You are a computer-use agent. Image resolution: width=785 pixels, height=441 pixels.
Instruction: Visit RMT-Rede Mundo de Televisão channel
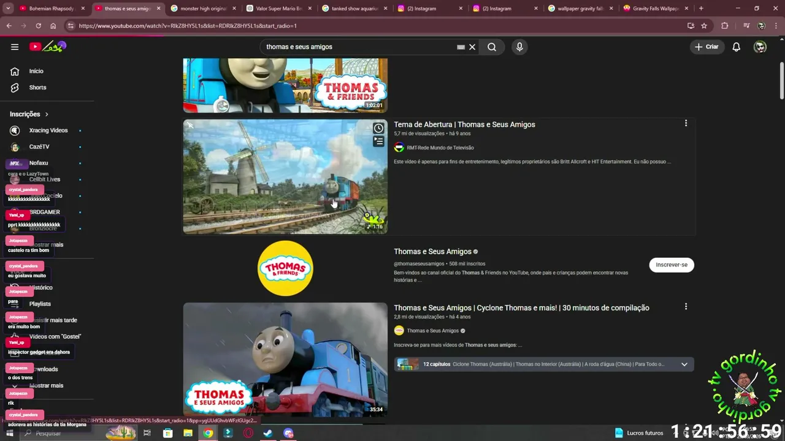pyautogui.click(x=440, y=148)
